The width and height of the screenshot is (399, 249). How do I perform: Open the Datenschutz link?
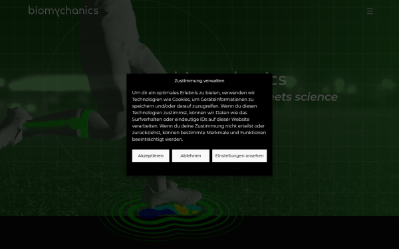pos(206,168)
